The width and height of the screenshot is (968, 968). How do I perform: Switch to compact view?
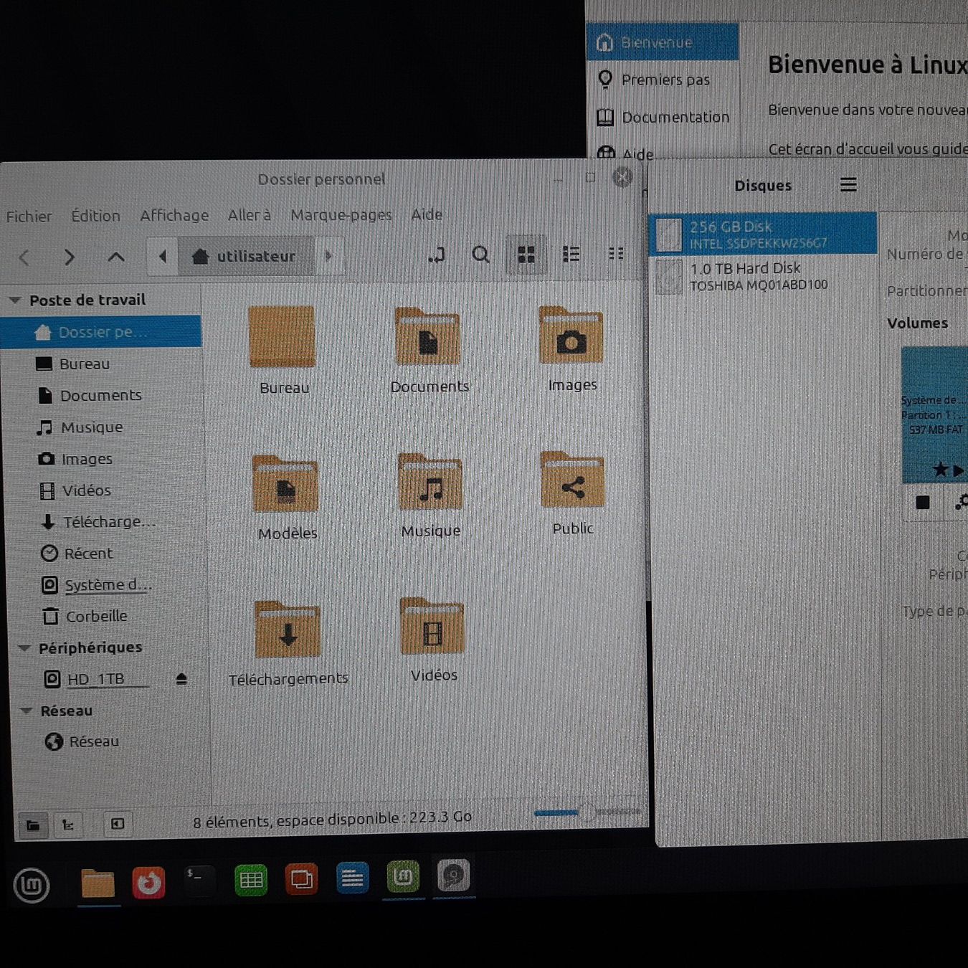(615, 254)
